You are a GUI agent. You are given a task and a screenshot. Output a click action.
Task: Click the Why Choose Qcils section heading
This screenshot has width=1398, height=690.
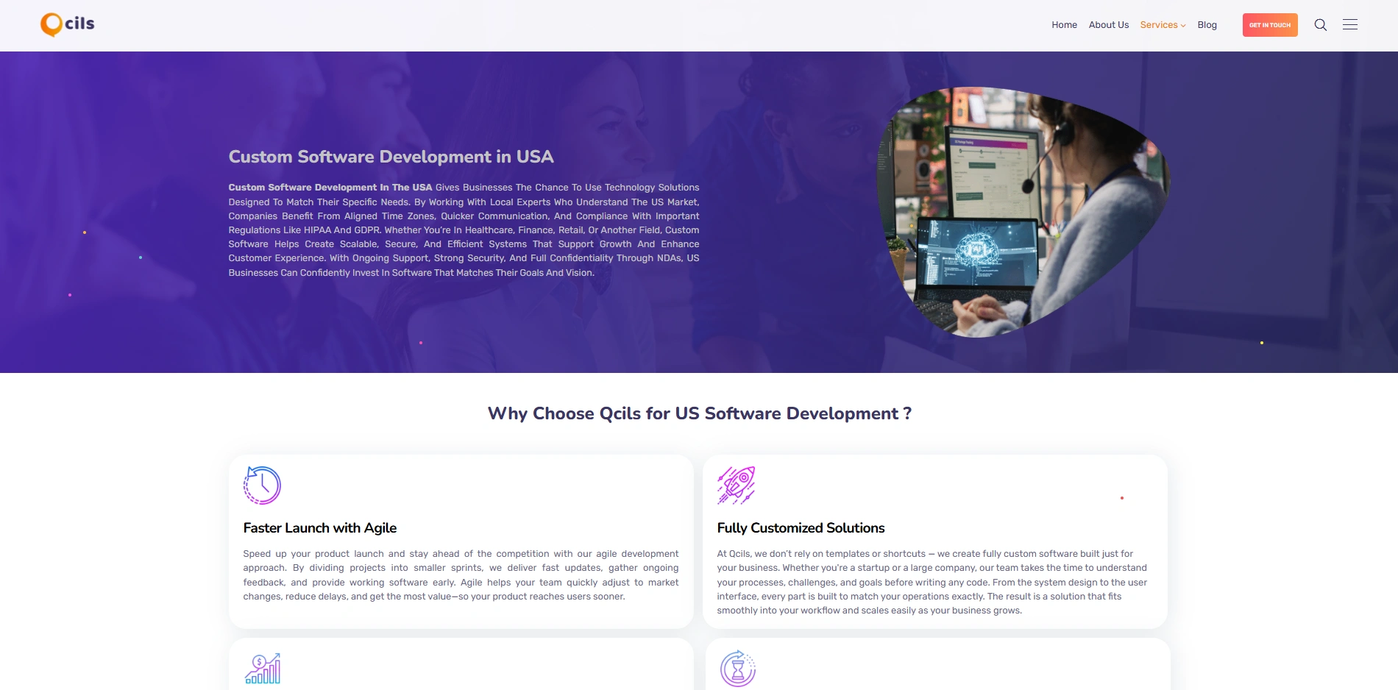tap(699, 413)
